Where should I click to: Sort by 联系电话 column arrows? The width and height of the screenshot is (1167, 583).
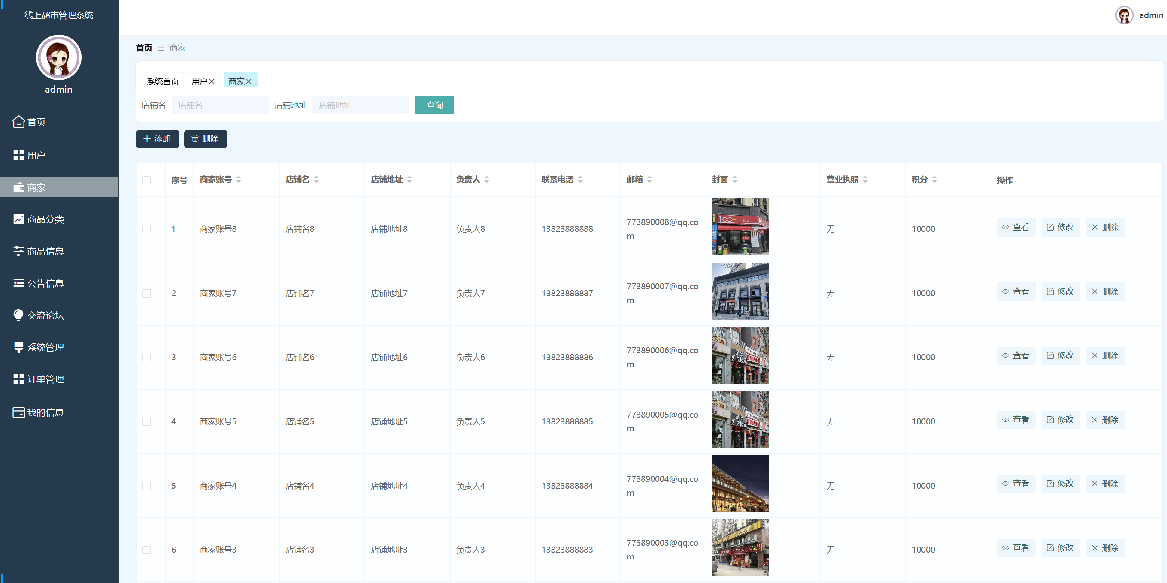click(580, 180)
